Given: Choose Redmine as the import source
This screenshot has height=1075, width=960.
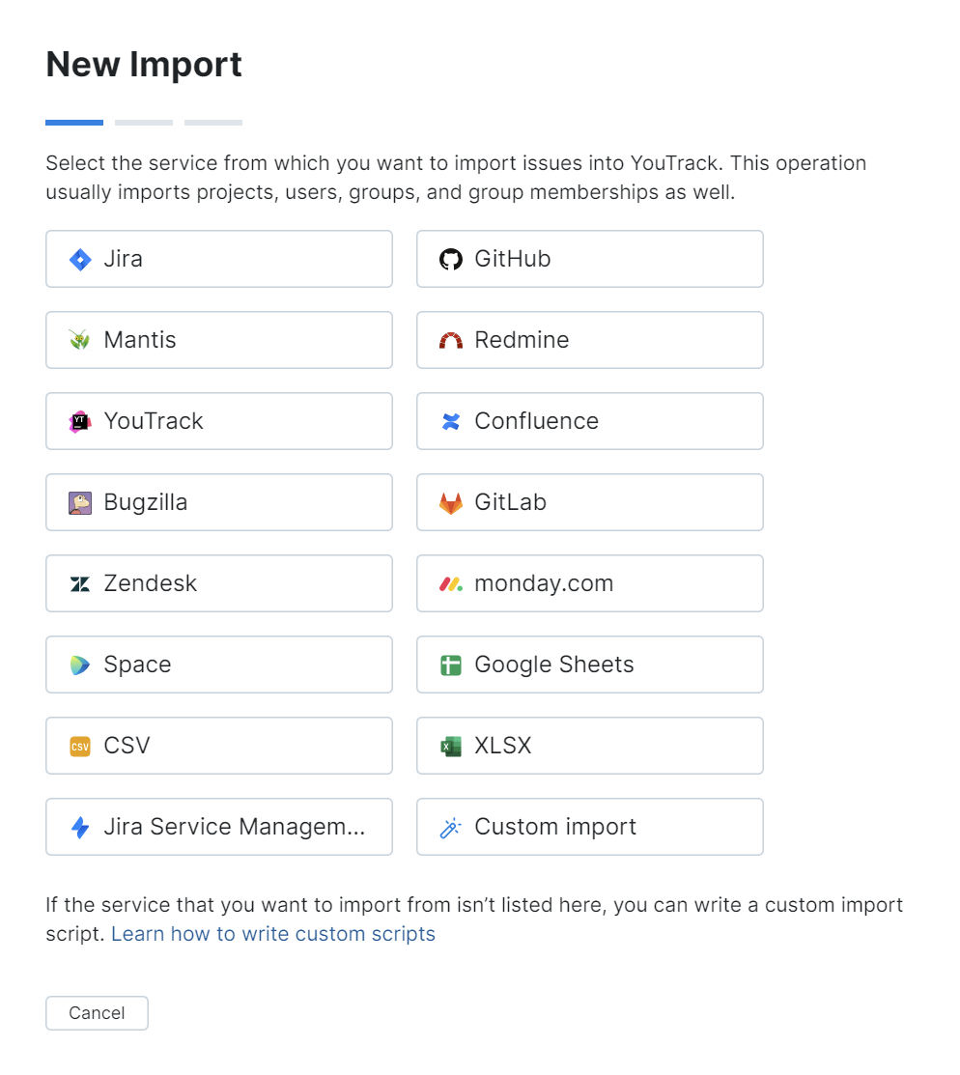Looking at the screenshot, I should [x=589, y=340].
